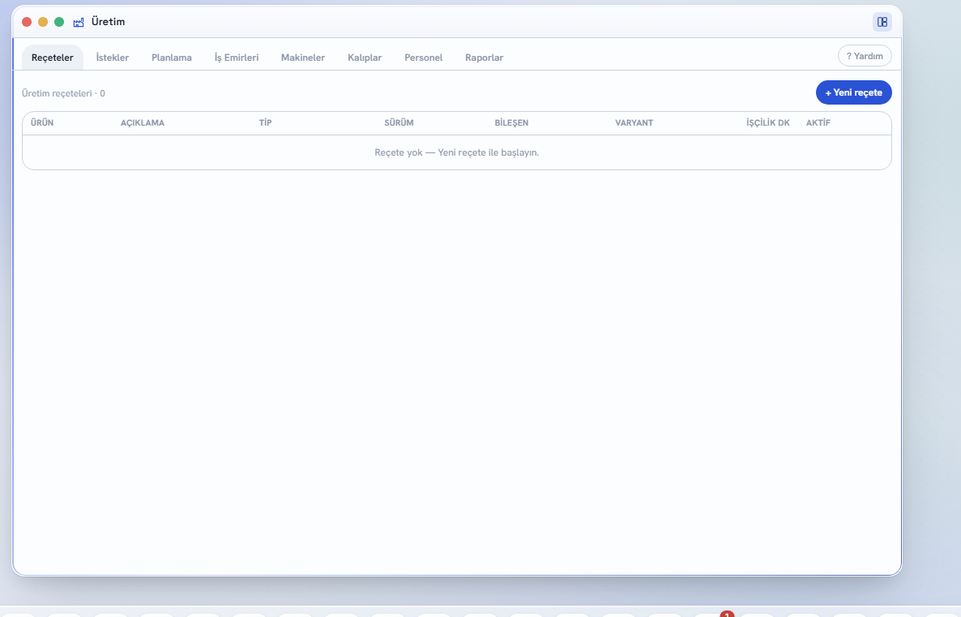Click the AÇIKLAMA column header
Screen dimensions: 961x617
(x=143, y=122)
